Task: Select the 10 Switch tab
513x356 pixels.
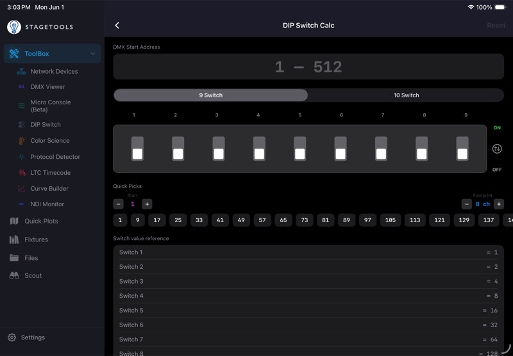Action: [406, 95]
